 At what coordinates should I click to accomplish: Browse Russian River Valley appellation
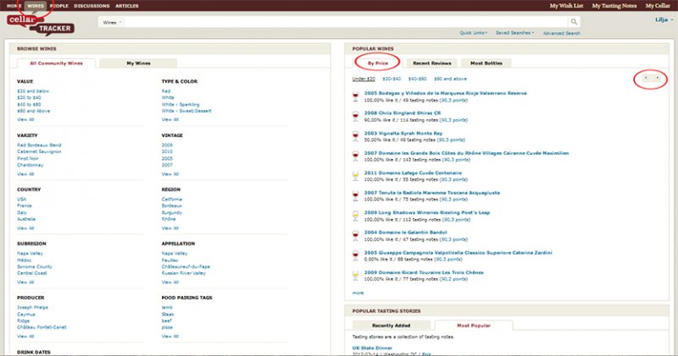point(183,273)
